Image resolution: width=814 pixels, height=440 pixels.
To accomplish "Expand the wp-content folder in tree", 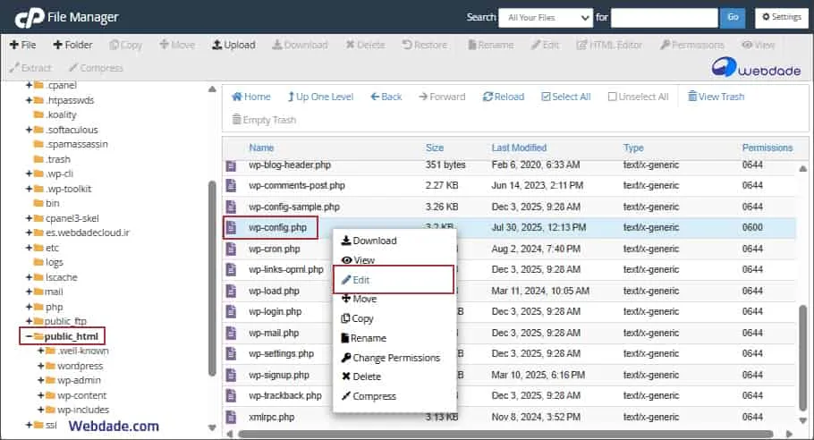I will tap(41, 395).
